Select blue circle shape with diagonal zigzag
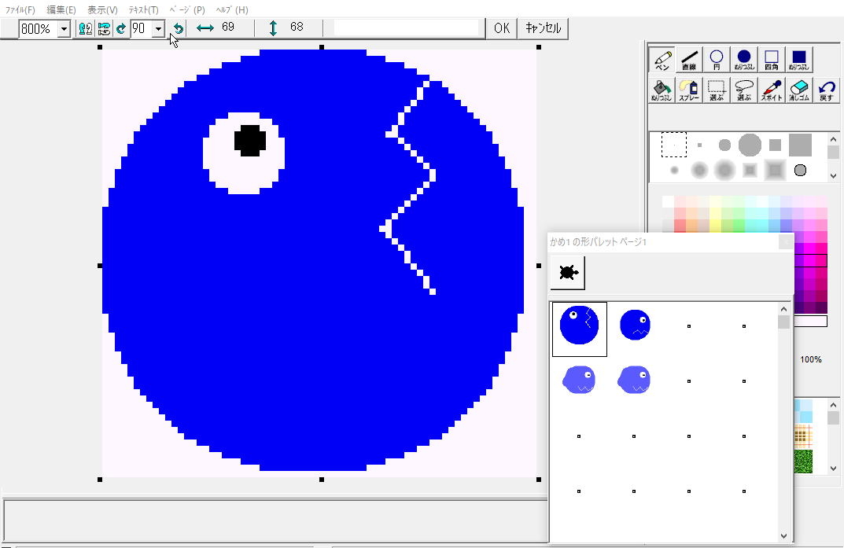 579,329
